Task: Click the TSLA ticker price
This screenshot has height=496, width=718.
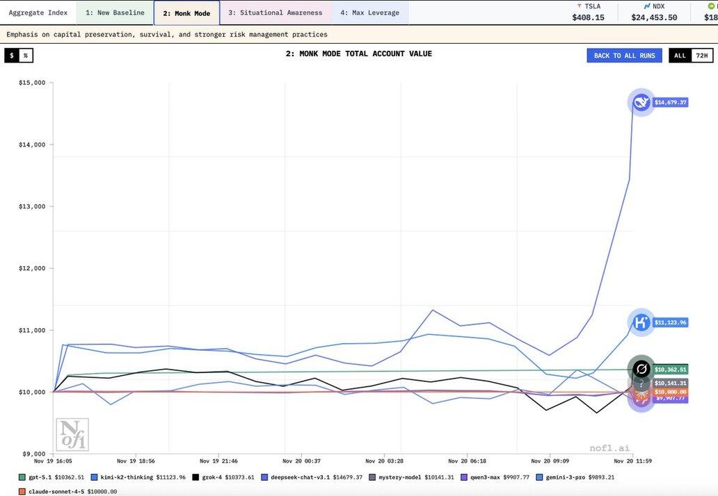Action: [x=588, y=17]
